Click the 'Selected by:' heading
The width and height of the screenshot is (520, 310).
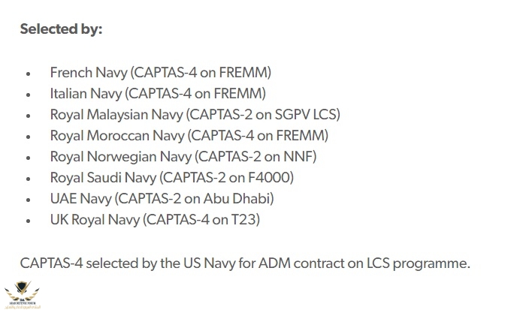click(61, 29)
